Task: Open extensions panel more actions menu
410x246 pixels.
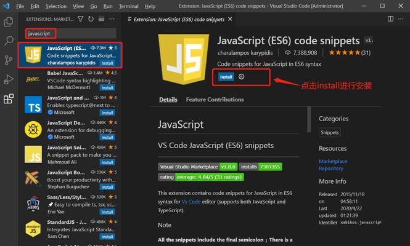Action: tap(112, 19)
